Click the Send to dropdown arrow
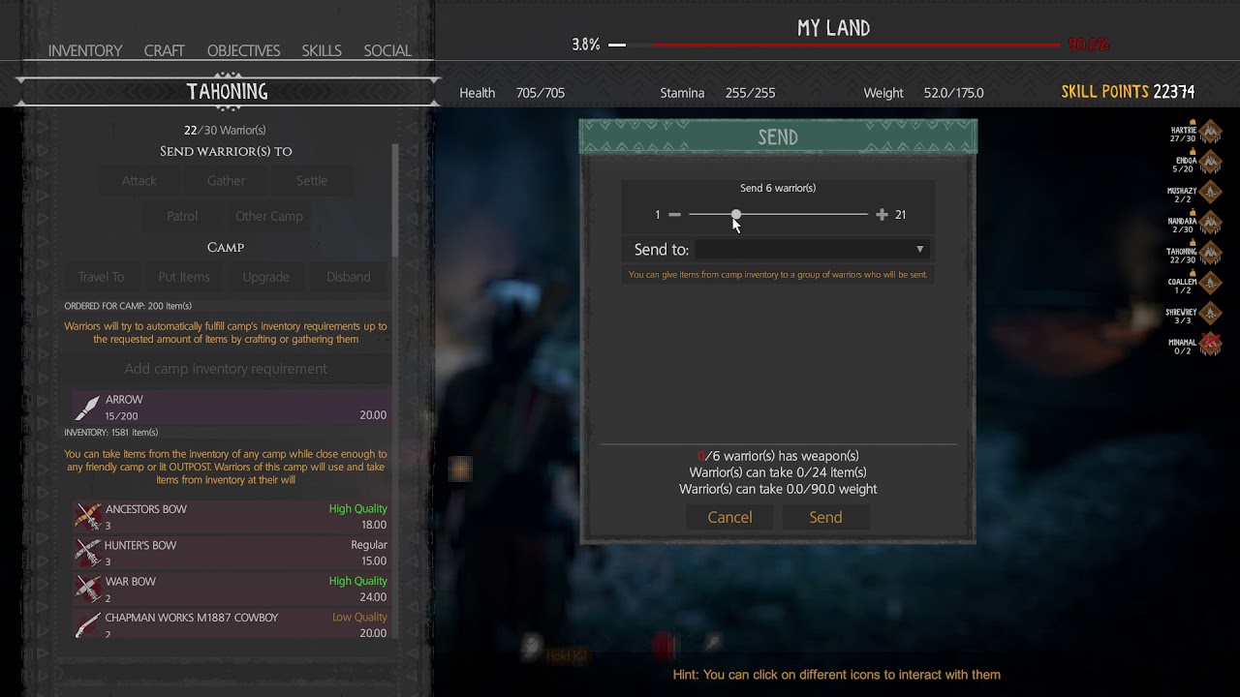This screenshot has height=697, width=1240. [920, 250]
